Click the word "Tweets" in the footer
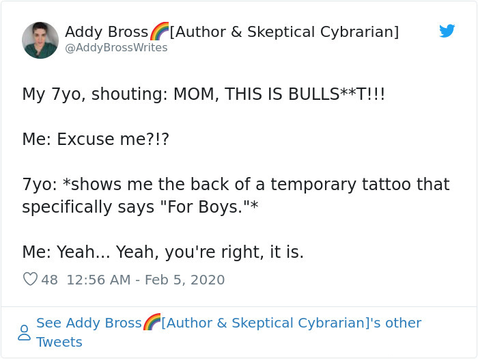Image resolution: width=478 pixels, height=359 pixels. coord(59,342)
